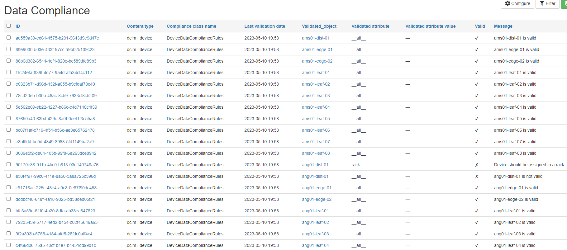Viewport: 567px width, 250px height.
Task: Open record e50f4f97-99c0-411e-8a50-5a8a725c396d
Action: pos(56,177)
